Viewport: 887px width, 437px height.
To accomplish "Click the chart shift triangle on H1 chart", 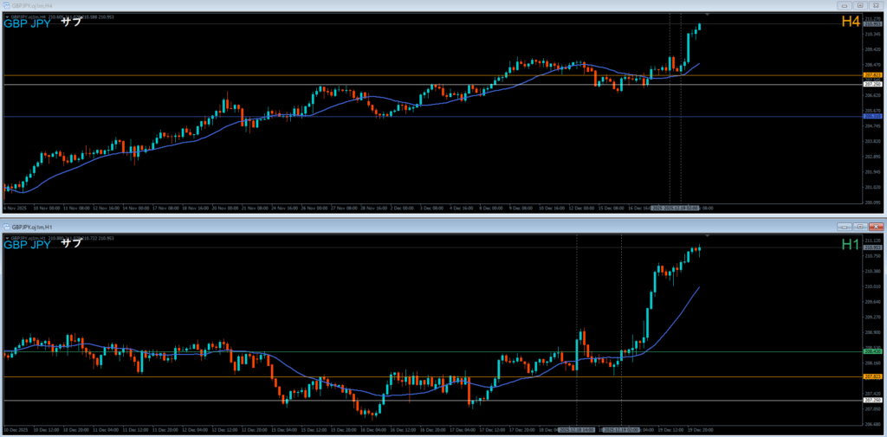I will point(709,235).
